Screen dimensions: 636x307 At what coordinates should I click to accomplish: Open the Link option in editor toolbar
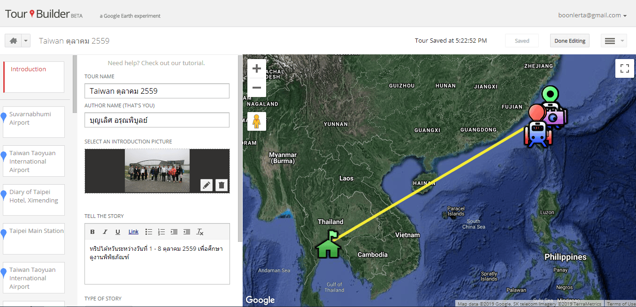coord(133,232)
